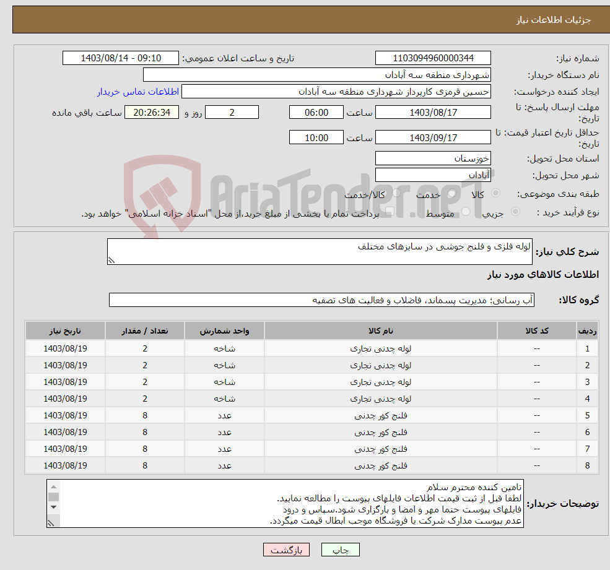The height and width of the screenshot is (570, 610).
Task: Click the response deadline time 06:00
Action: 316,113
